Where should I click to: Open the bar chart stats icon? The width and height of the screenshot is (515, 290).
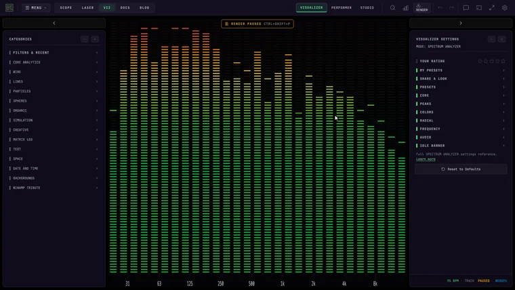406,7
